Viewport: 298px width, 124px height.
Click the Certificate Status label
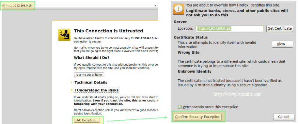click(191, 37)
